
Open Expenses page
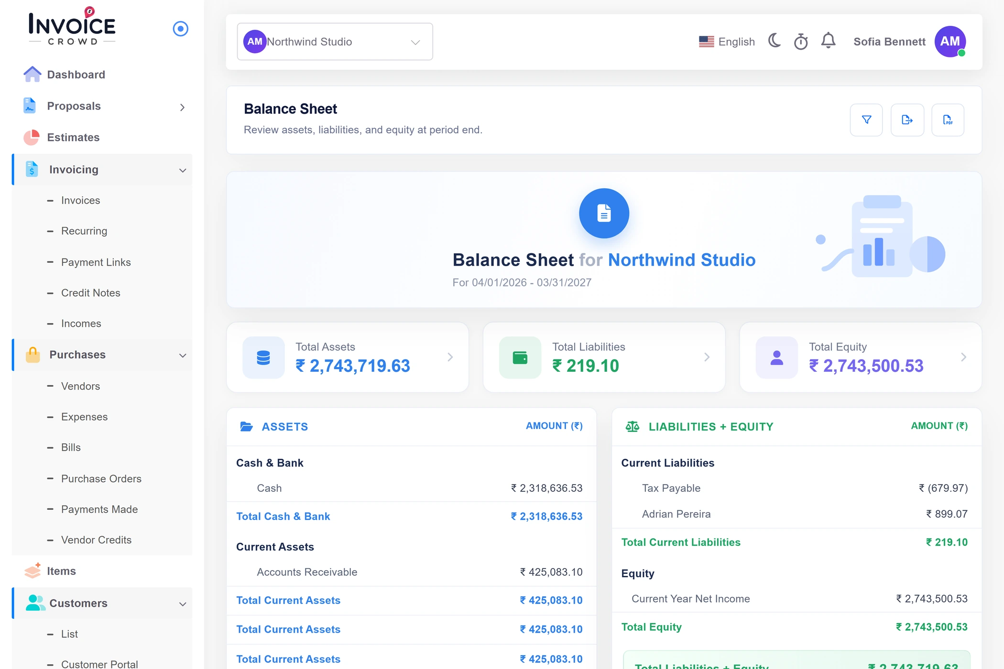84,417
